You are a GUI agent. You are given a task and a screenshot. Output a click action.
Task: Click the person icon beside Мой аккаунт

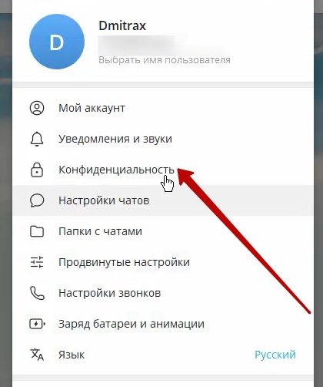click(37, 108)
